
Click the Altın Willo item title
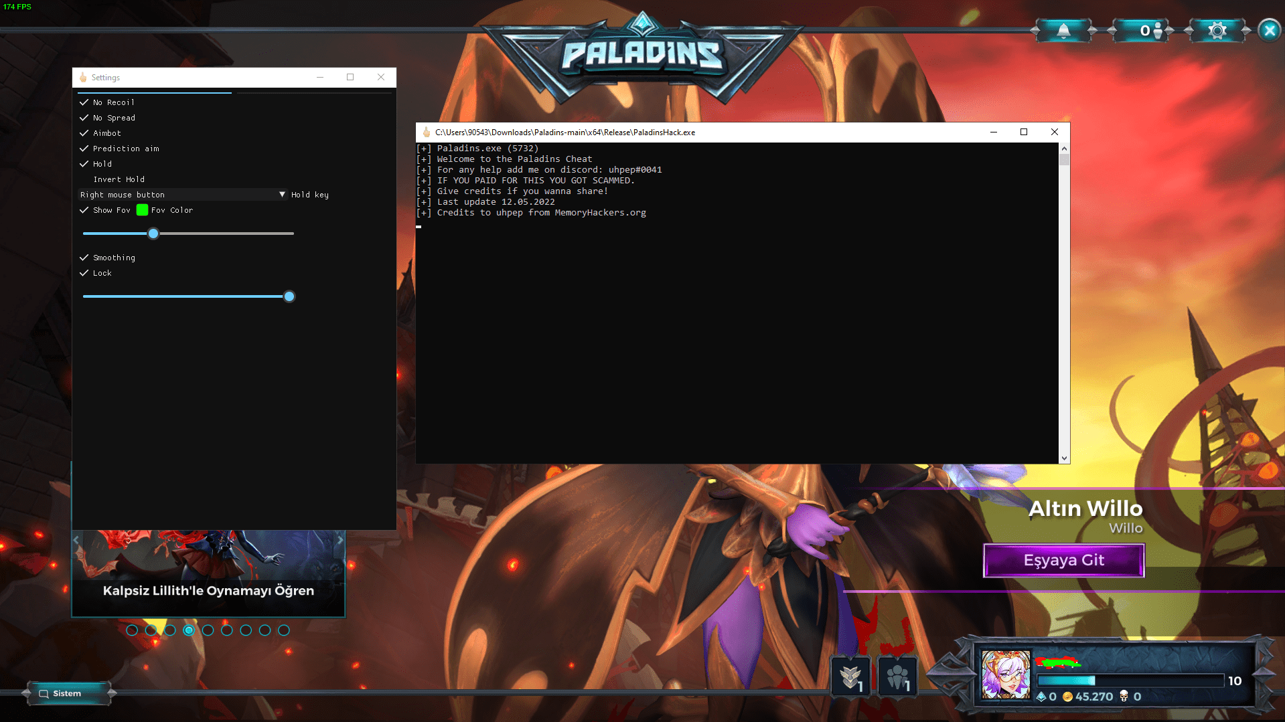[1085, 509]
